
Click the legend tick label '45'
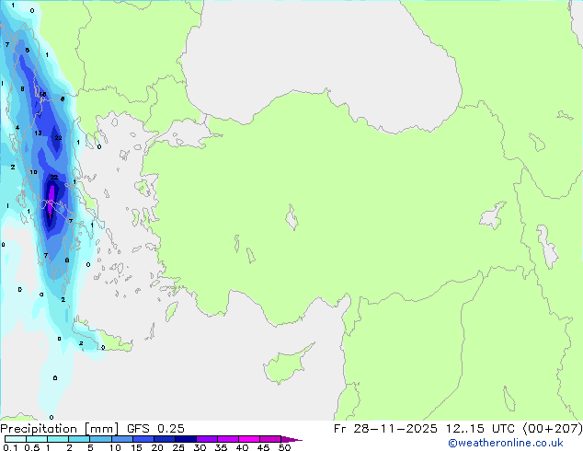(x=263, y=447)
